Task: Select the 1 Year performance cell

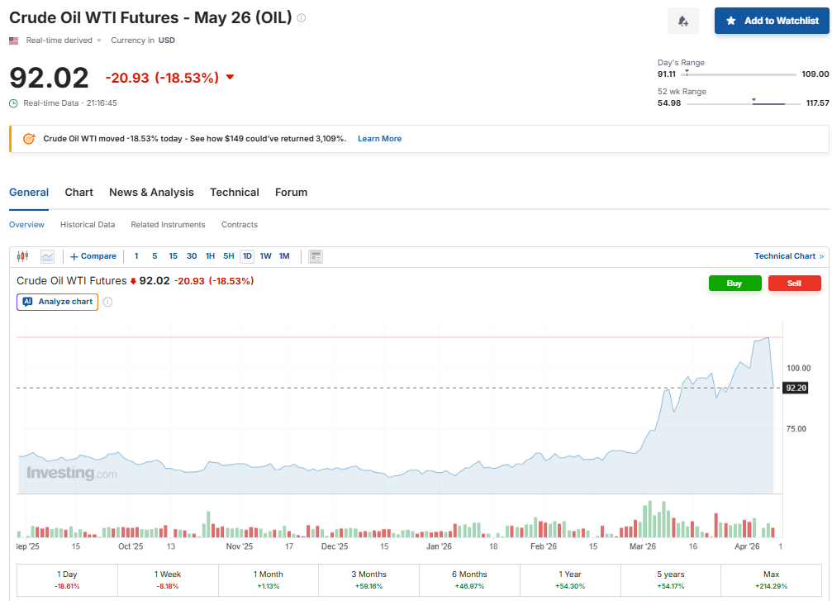Action: [570, 580]
